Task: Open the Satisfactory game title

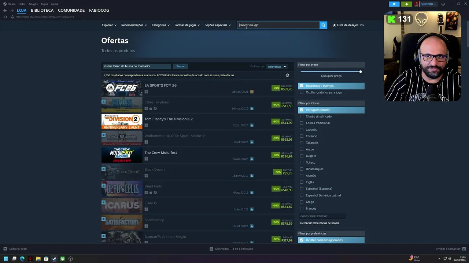Action: pyautogui.click(x=154, y=220)
